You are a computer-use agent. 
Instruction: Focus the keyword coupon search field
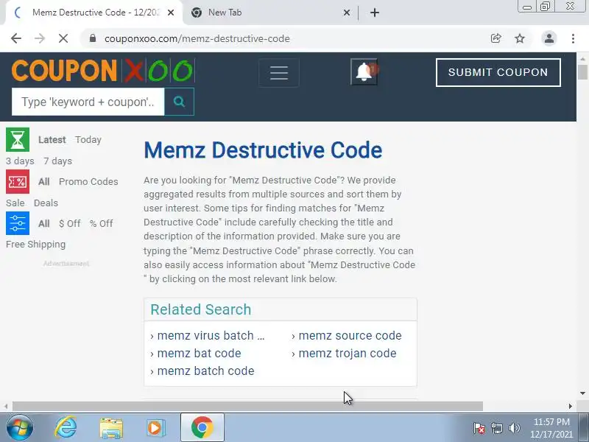(x=88, y=102)
